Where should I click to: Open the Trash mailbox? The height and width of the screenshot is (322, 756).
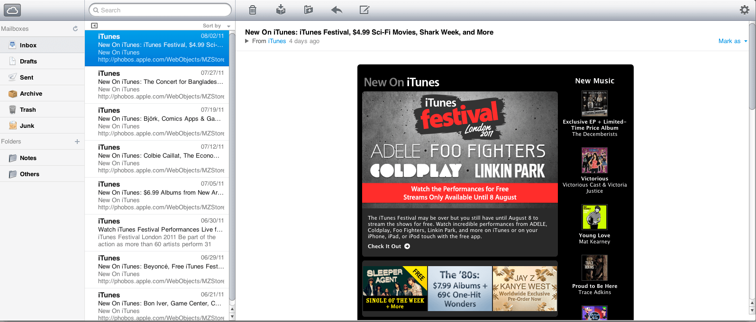(42, 109)
